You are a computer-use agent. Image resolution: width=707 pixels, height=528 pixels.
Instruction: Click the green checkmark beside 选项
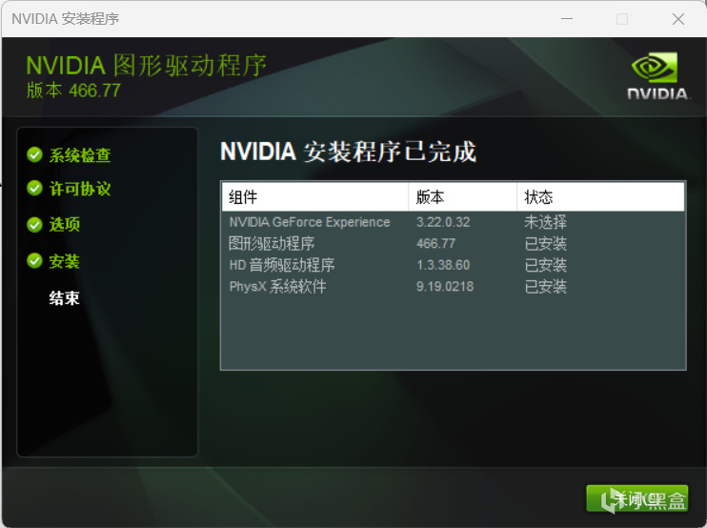tap(34, 224)
